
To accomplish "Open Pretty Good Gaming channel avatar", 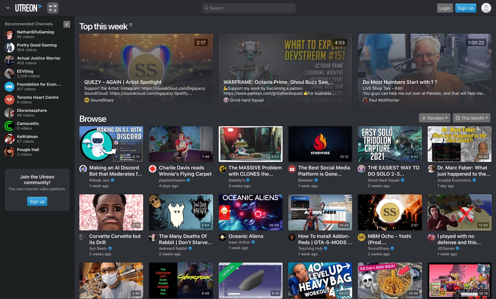I will click(9, 47).
